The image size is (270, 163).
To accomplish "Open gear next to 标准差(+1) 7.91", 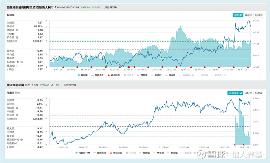I will (22, 62).
